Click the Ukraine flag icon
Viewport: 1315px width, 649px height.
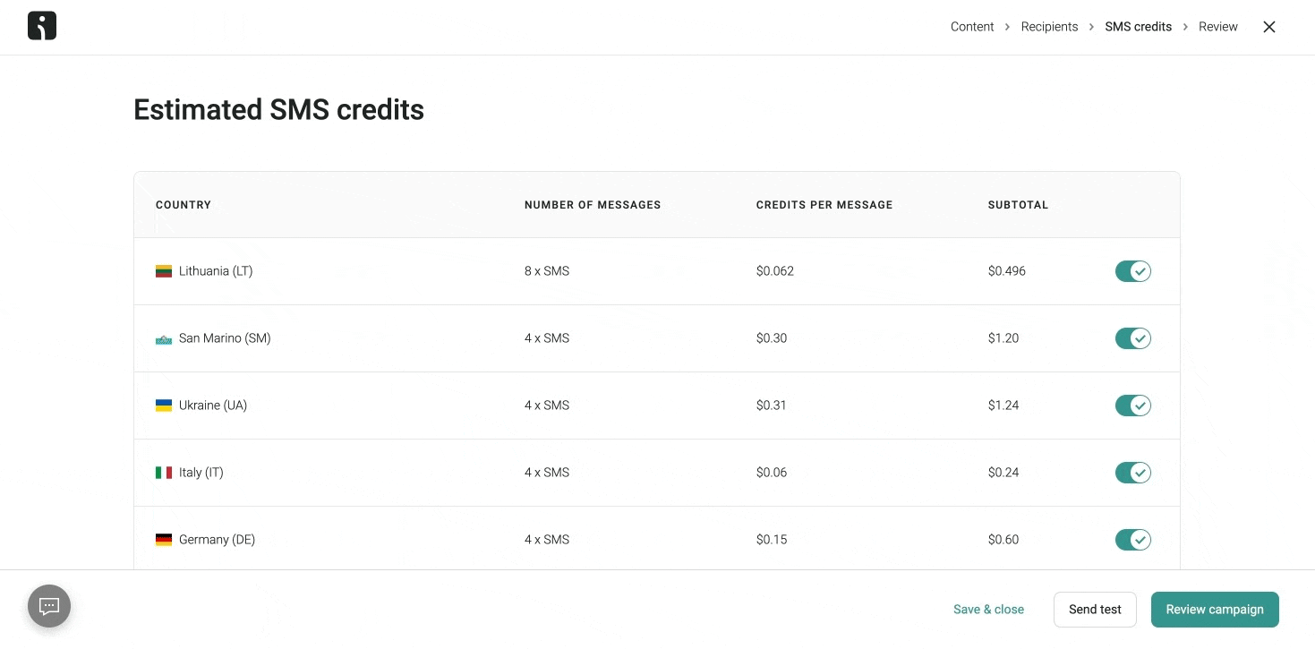(164, 405)
